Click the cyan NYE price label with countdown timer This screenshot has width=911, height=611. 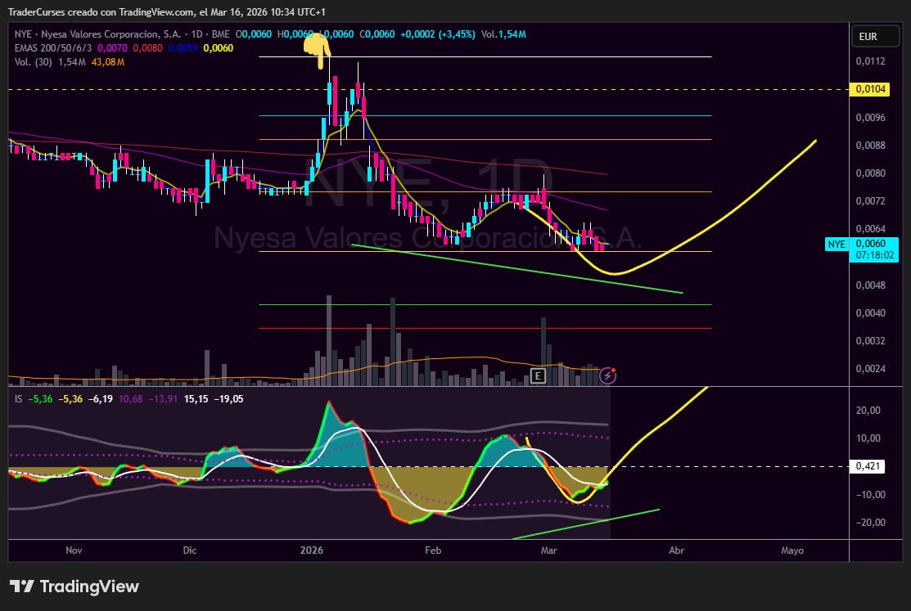coord(860,249)
